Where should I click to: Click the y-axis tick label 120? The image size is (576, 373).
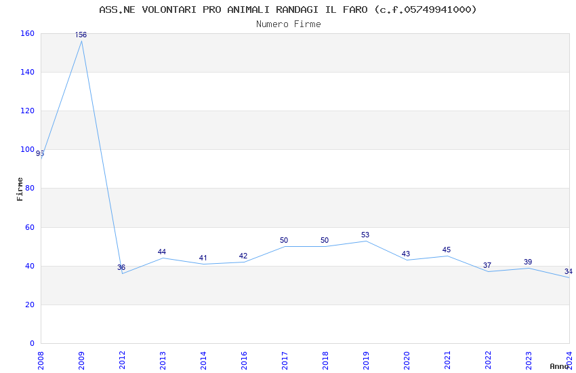coord(28,111)
